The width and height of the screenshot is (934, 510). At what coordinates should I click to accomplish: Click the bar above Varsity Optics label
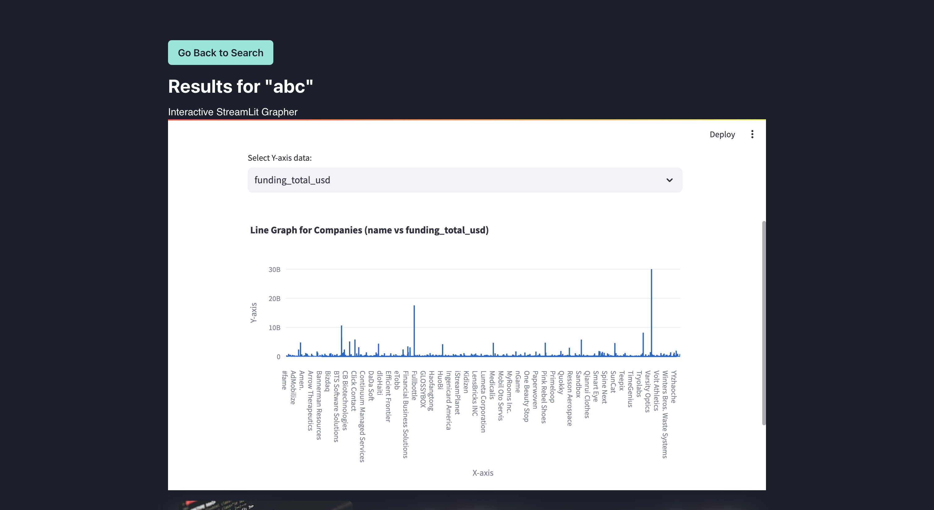point(643,344)
